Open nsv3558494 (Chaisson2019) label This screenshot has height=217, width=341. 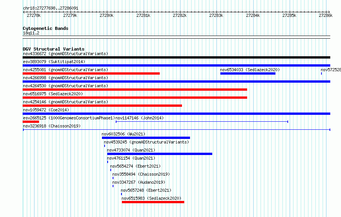(141, 174)
